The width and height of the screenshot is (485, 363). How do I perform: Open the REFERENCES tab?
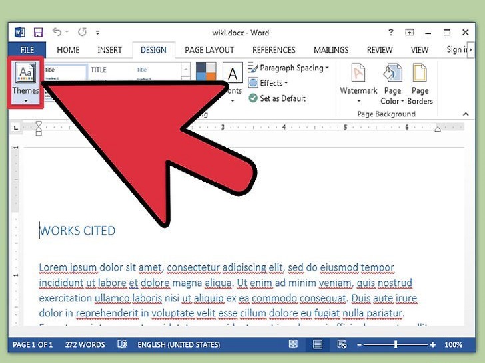pos(274,50)
